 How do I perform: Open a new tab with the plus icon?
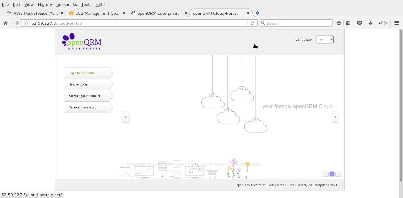258,13
